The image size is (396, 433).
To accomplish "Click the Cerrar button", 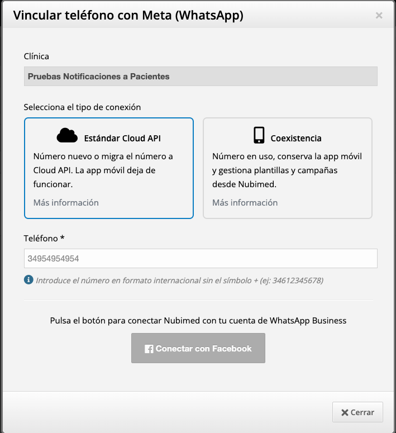I will coord(357,412).
